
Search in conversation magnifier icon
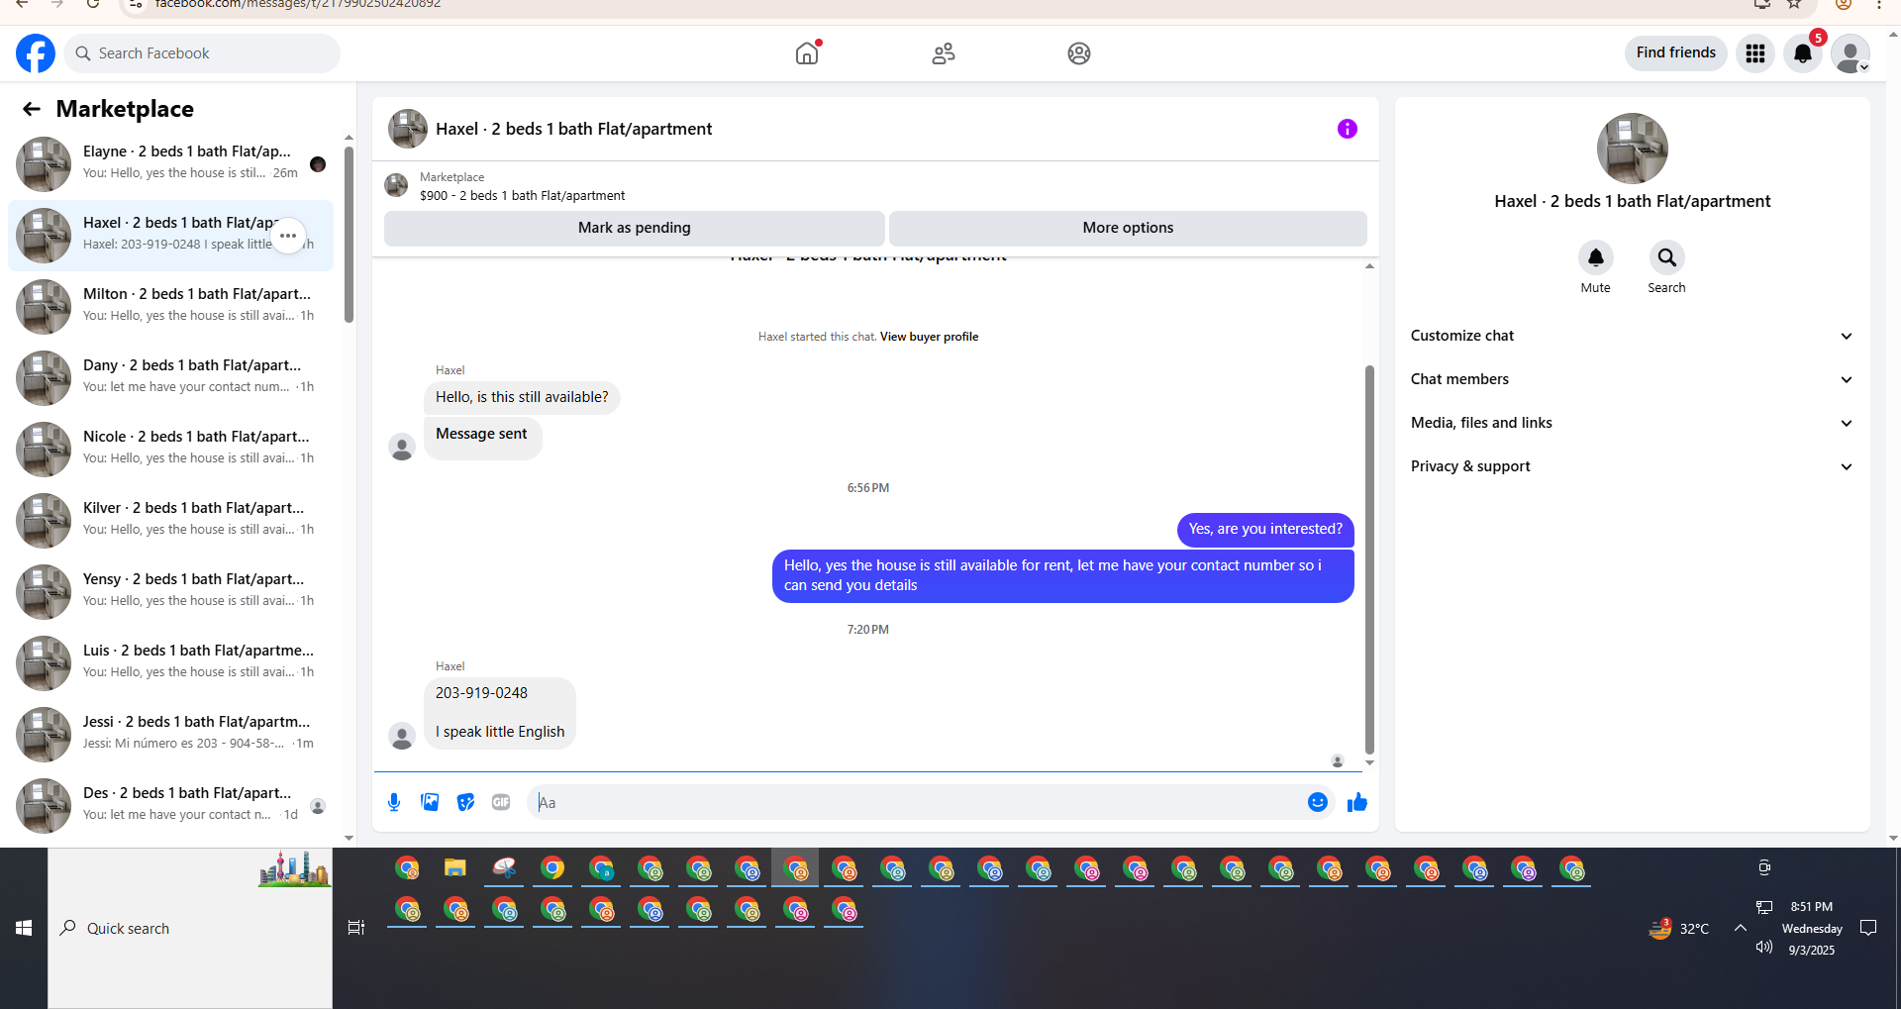[x=1667, y=257]
